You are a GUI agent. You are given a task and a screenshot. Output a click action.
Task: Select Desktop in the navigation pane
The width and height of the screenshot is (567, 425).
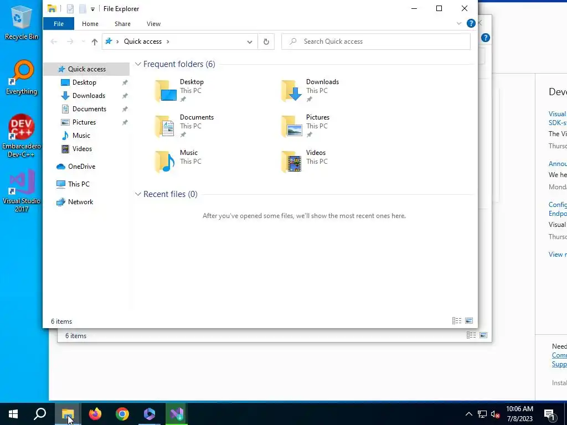[x=86, y=82]
